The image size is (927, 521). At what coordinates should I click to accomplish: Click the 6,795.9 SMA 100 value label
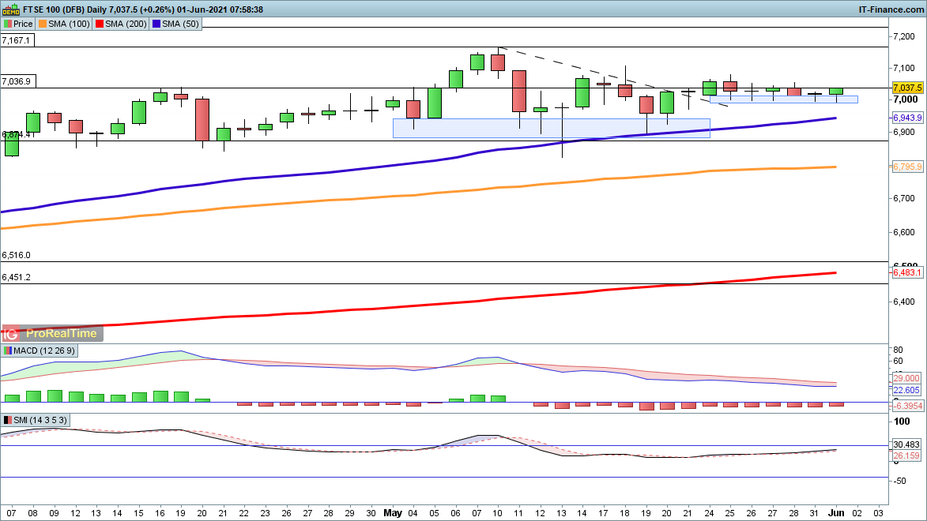(x=907, y=167)
